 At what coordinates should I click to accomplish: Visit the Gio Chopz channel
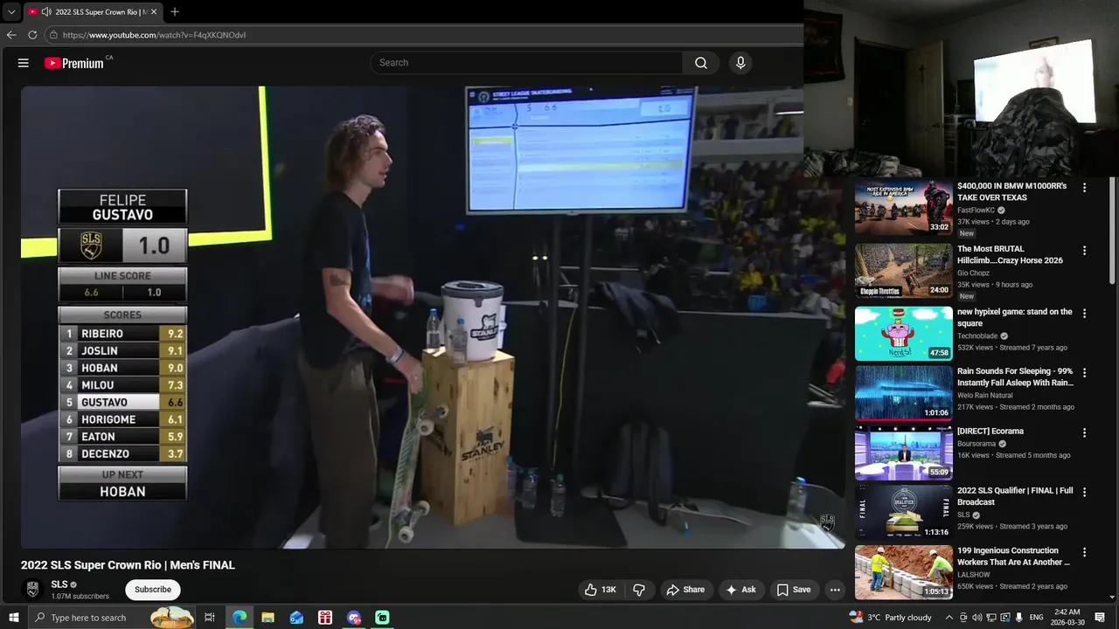973,273
